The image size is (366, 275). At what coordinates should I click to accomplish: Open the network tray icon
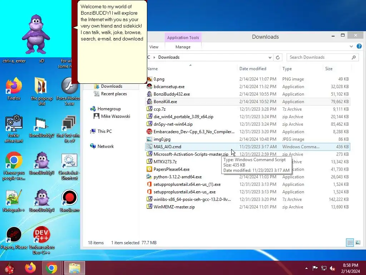pyautogui.click(x=324, y=268)
